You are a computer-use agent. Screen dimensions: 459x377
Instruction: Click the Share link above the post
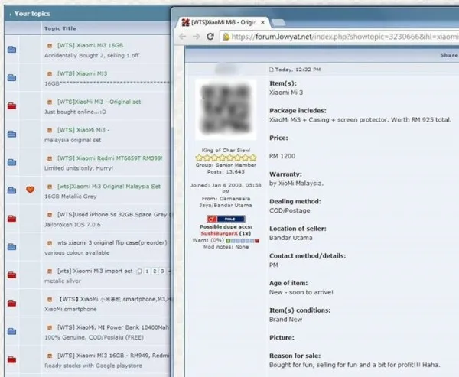[x=449, y=55]
